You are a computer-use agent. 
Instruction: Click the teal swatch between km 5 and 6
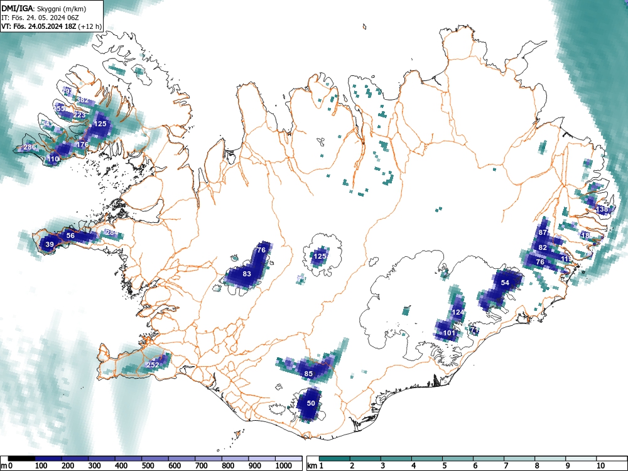(457, 458)
